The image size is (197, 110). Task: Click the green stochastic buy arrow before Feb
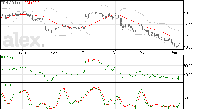50,107
